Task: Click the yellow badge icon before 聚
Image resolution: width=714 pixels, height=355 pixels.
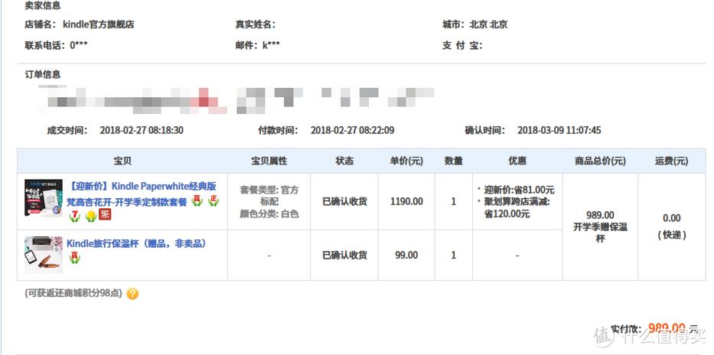Action: click(90, 216)
